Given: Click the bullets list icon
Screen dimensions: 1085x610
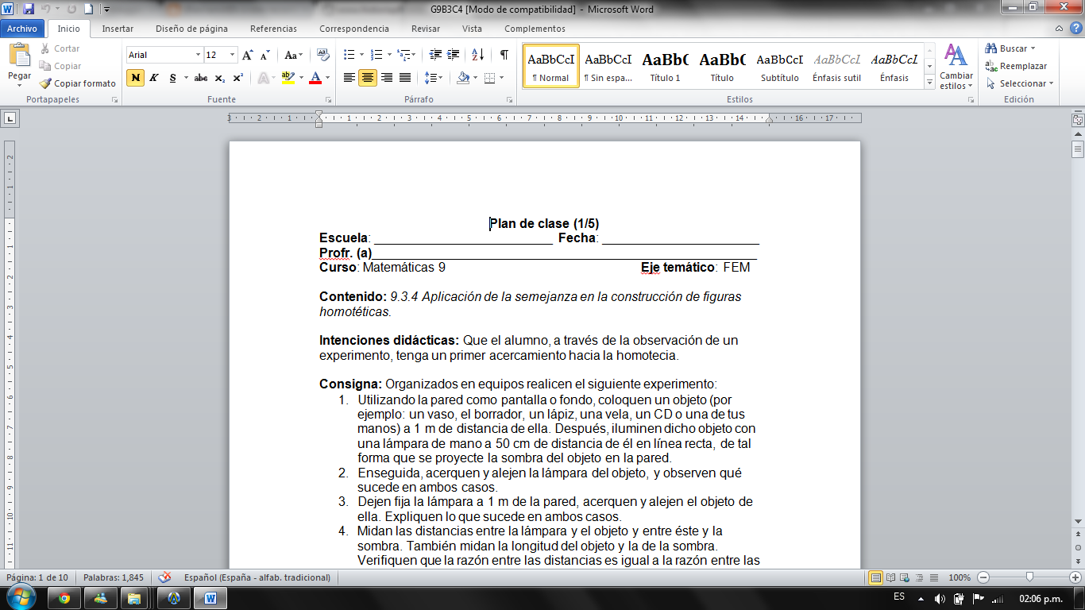Looking at the screenshot, I should coord(349,55).
